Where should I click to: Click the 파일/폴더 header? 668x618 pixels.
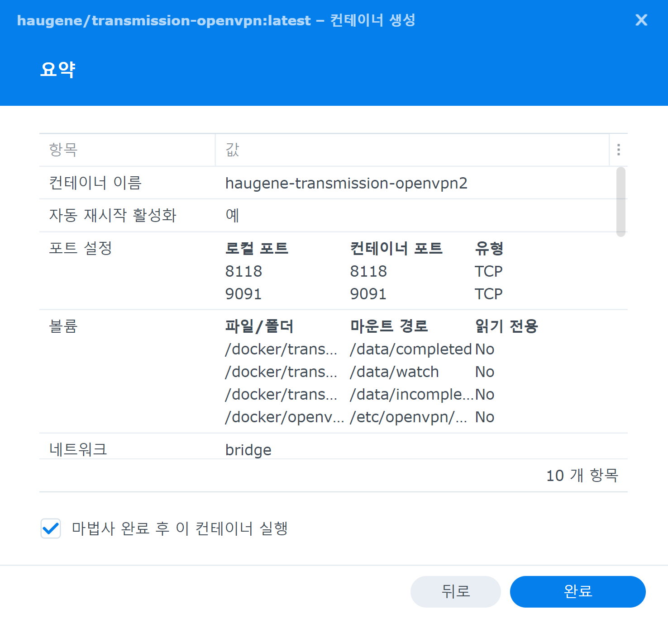259,326
